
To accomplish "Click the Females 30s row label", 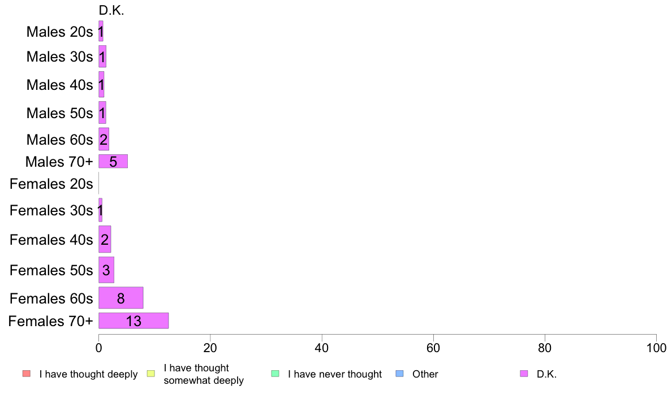I will pyautogui.click(x=51, y=210).
